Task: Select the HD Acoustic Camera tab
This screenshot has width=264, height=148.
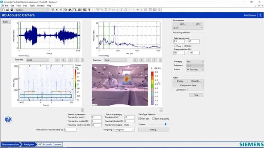Action: pyautogui.click(x=50, y=144)
